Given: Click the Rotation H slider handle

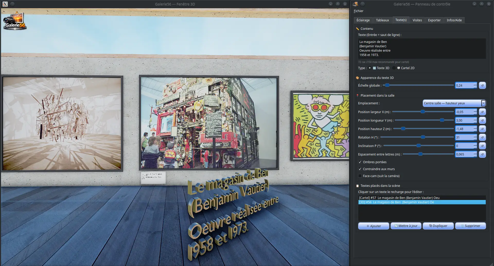Looking at the screenshot, I should click(423, 137).
